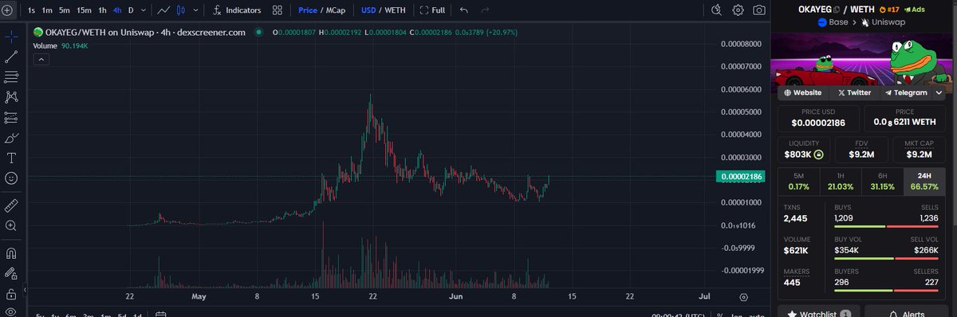Open quick search magnifier icon
Image resolution: width=957 pixels, height=317 pixels.
coord(717,10)
